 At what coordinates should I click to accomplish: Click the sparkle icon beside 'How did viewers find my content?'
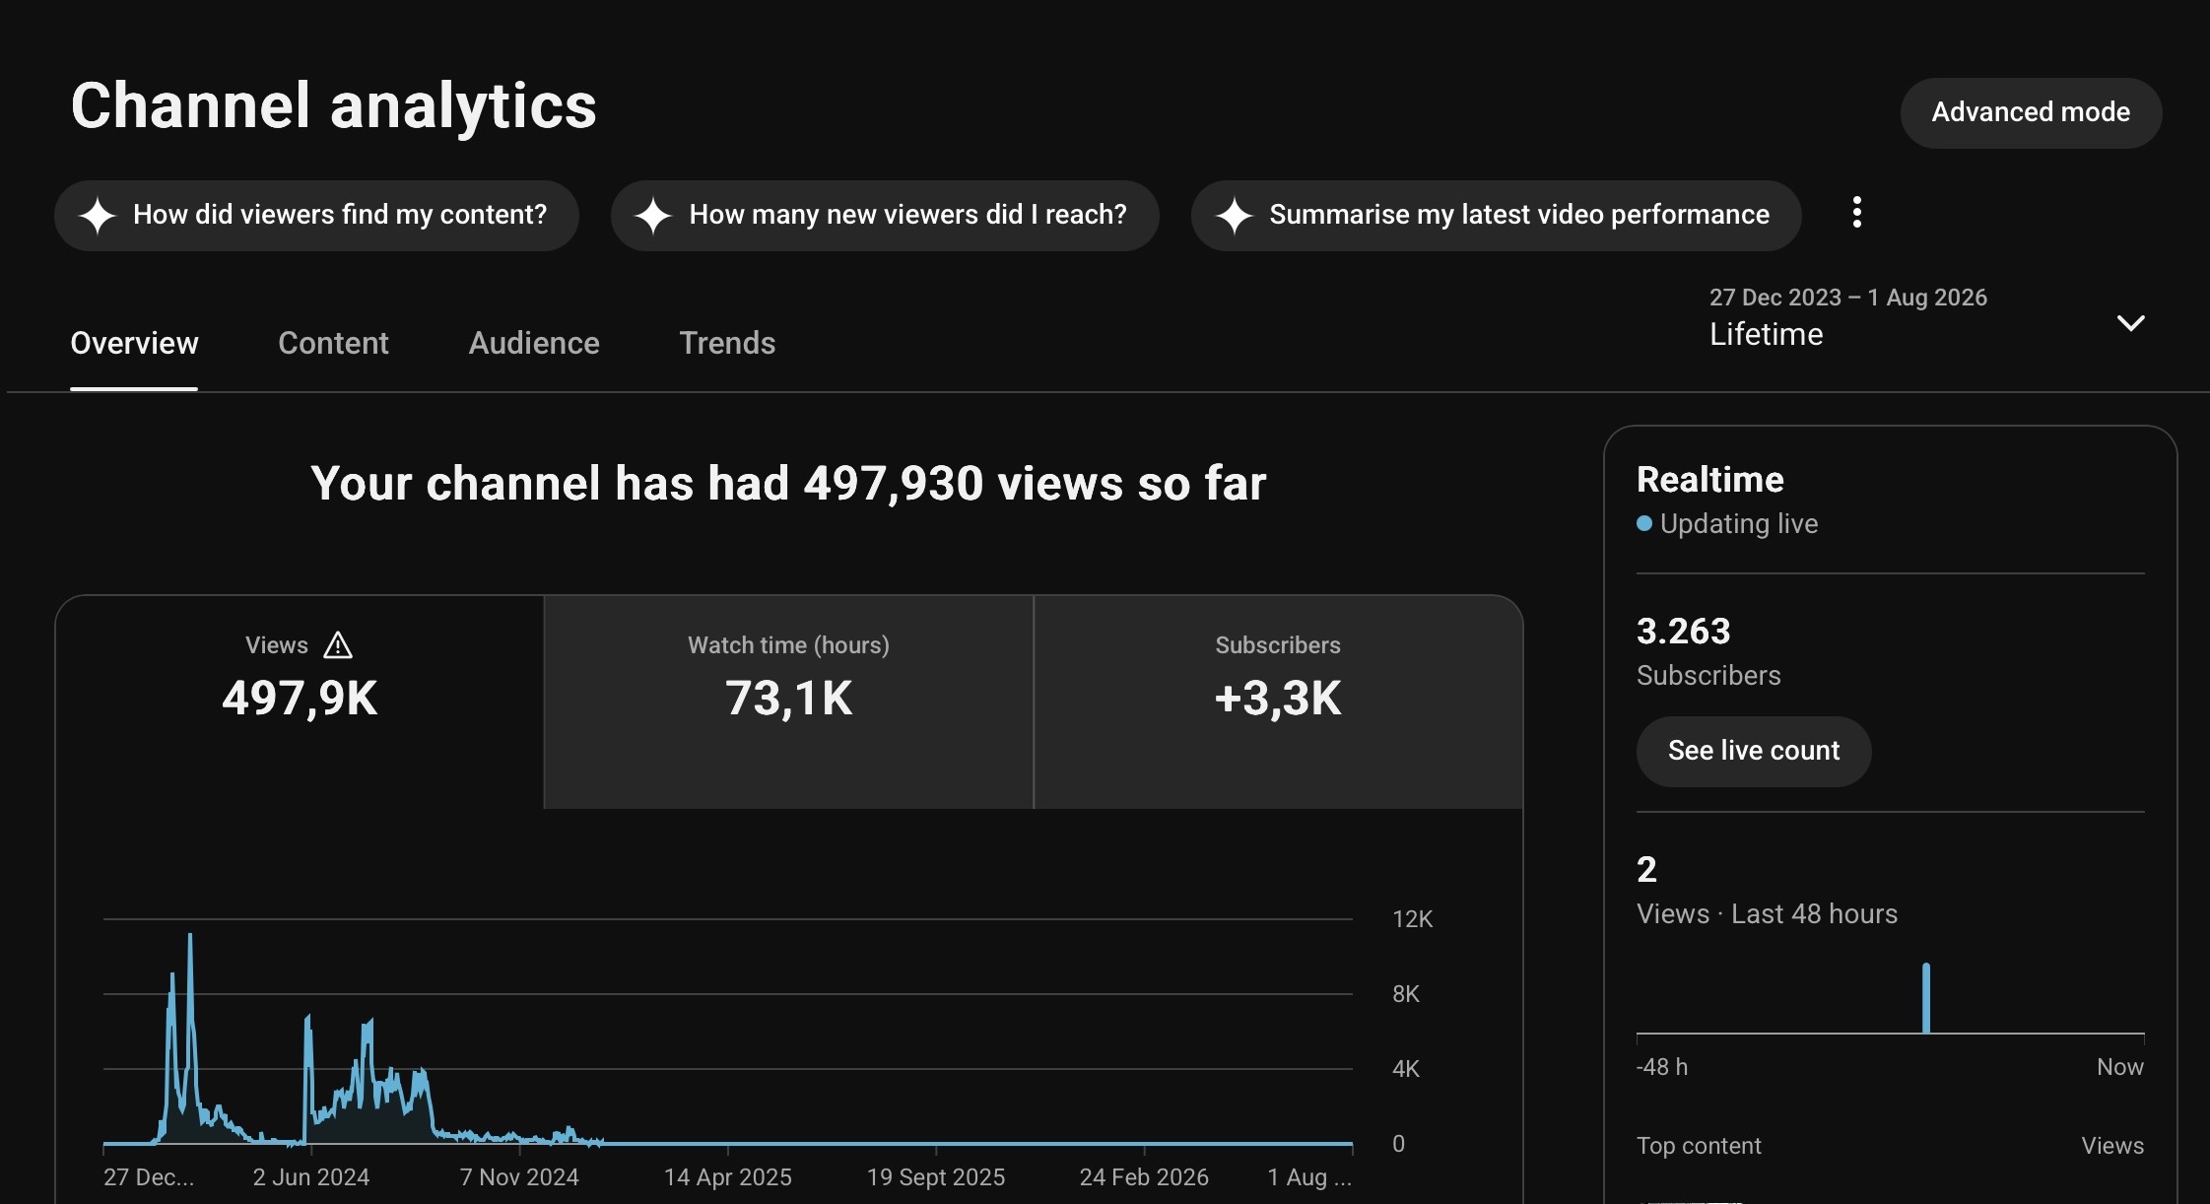[98, 216]
